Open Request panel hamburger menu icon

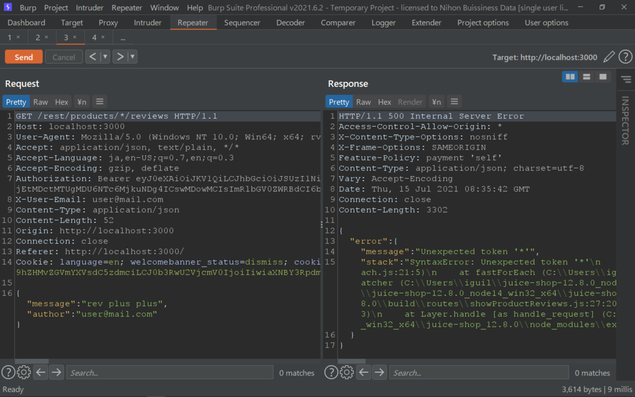(x=99, y=102)
